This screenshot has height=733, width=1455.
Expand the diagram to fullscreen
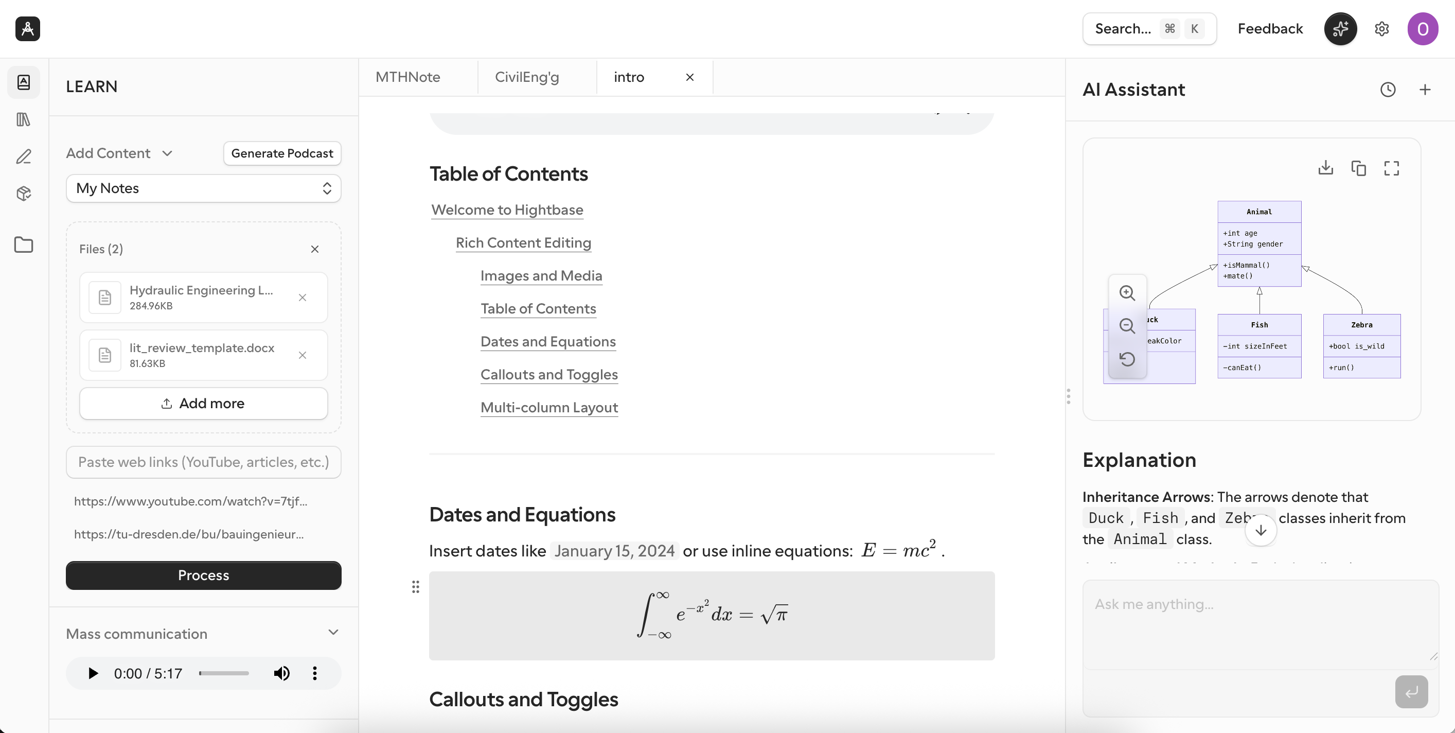point(1391,168)
